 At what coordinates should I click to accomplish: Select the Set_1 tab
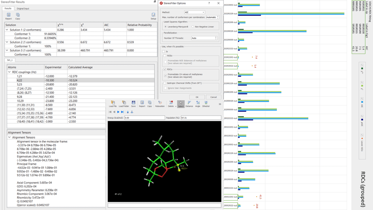(x=10, y=60)
